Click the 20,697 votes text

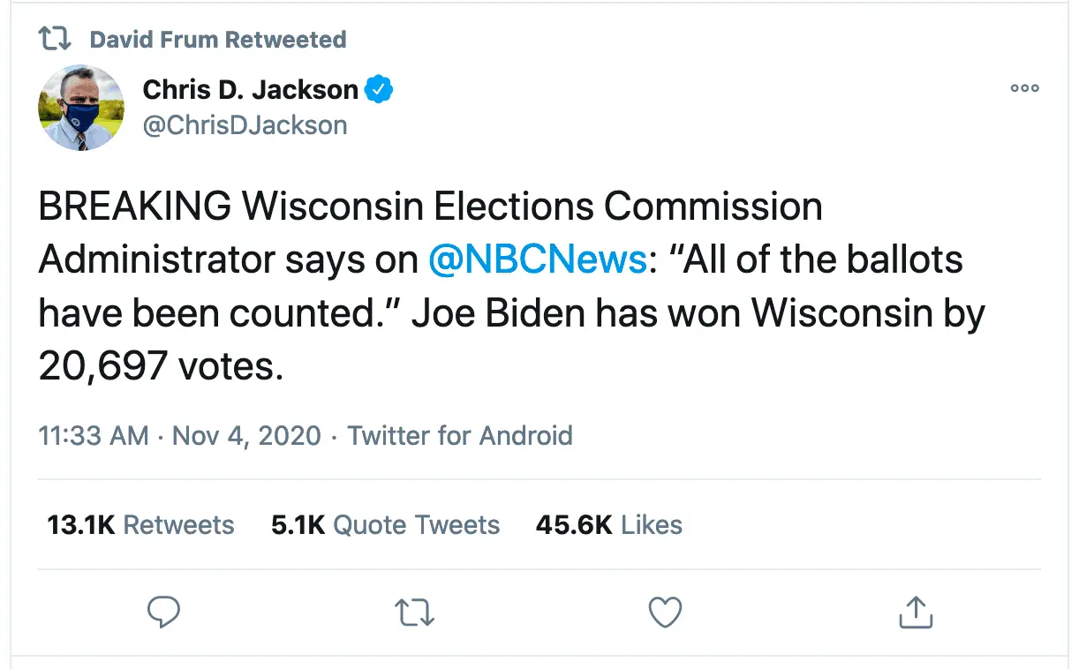click(x=161, y=366)
